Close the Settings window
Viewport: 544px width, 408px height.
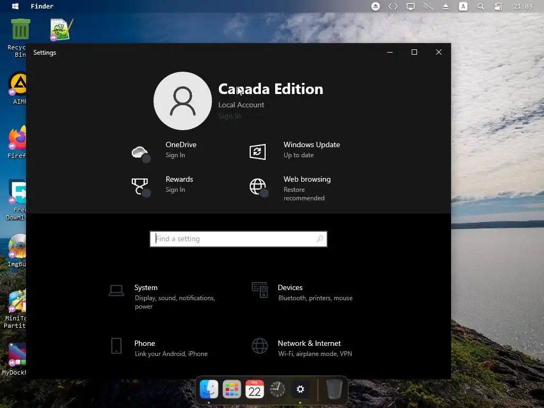point(438,52)
